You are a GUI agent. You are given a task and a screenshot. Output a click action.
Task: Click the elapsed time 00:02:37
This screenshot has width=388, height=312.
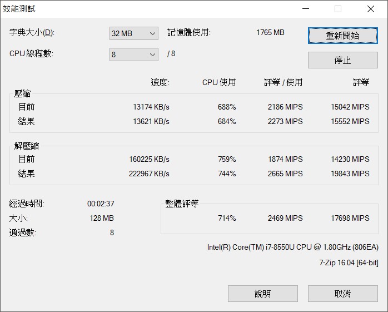pos(101,204)
